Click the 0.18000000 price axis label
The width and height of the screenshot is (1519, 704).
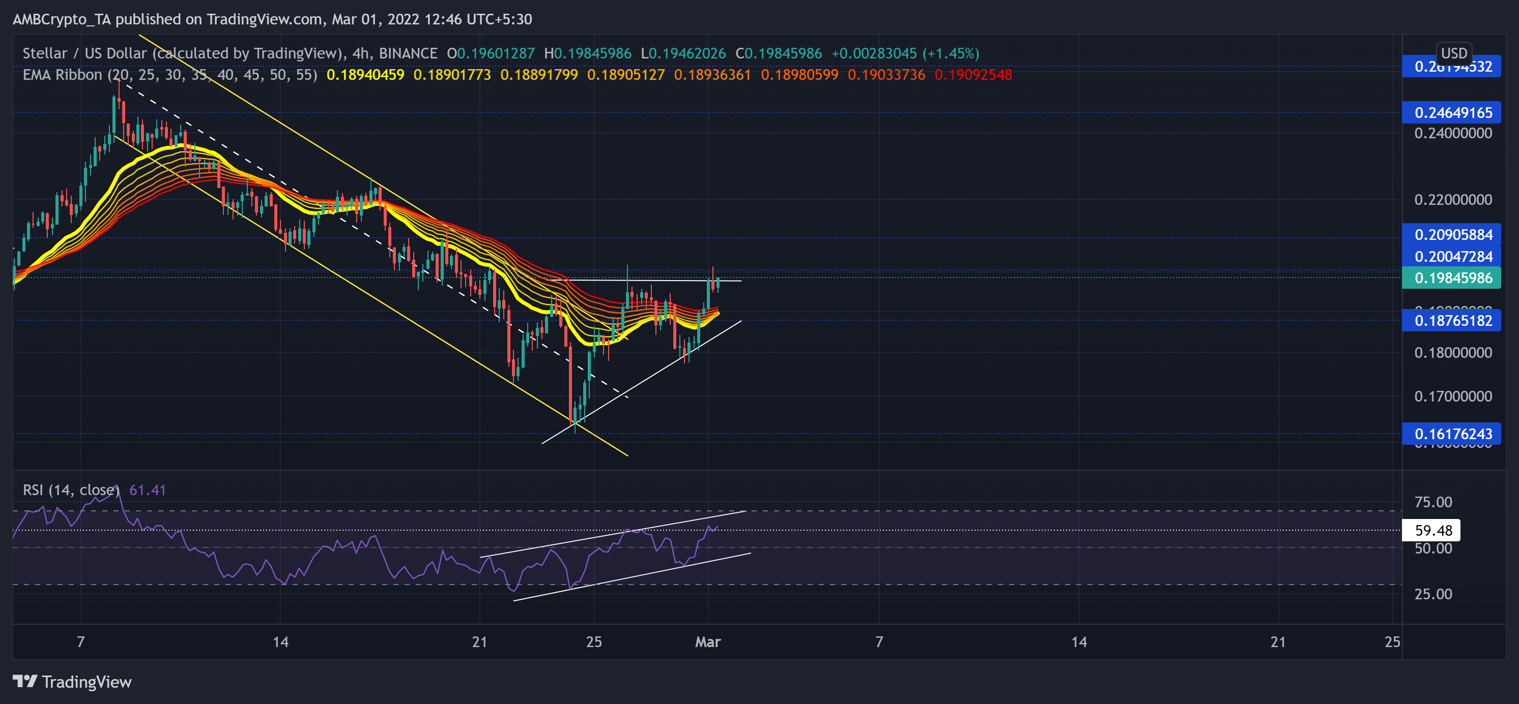1453,353
